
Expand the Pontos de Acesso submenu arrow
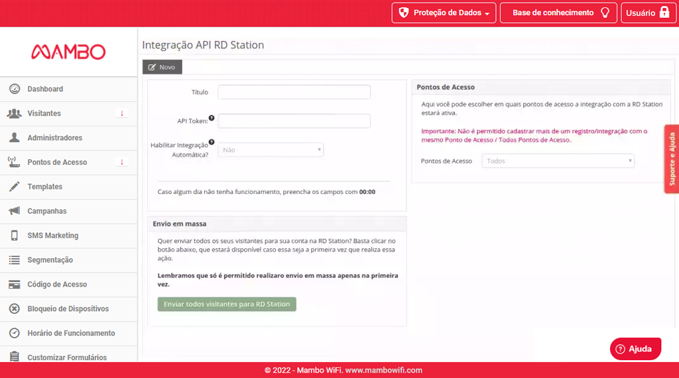pyautogui.click(x=122, y=162)
